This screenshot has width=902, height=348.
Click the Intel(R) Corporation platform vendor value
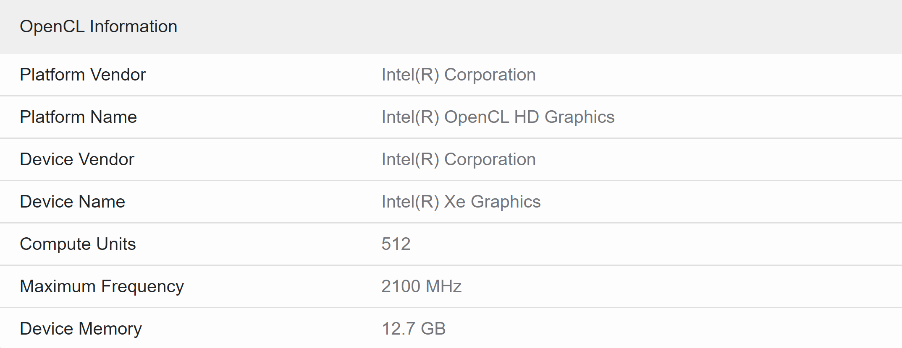click(x=459, y=75)
